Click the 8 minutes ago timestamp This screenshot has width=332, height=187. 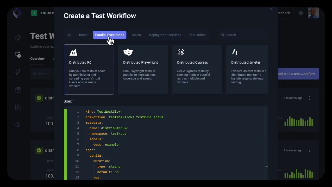(x=293, y=150)
